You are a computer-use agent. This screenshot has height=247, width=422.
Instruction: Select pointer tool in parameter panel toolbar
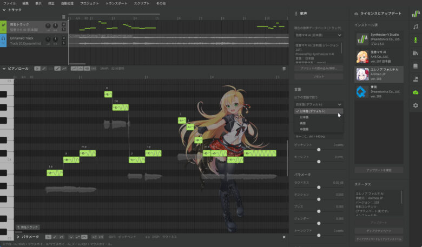pyautogui.click(x=48, y=237)
